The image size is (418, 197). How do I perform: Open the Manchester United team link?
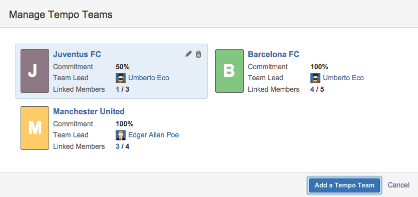(x=89, y=112)
